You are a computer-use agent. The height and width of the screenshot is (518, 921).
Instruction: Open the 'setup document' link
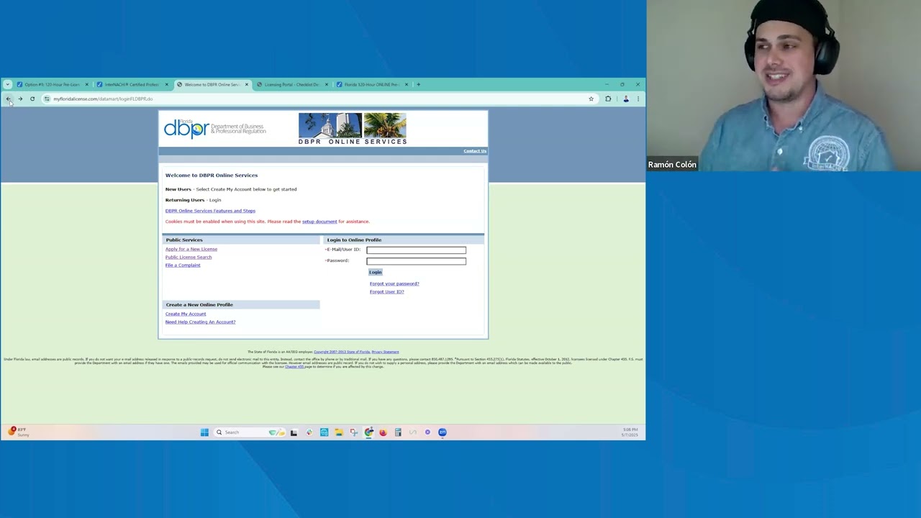tap(319, 222)
